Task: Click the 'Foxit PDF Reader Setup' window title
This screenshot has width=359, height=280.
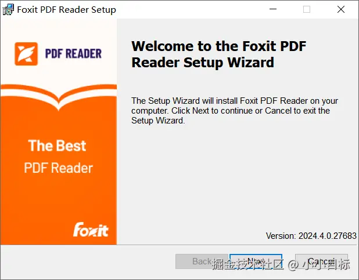Action: click(x=67, y=10)
